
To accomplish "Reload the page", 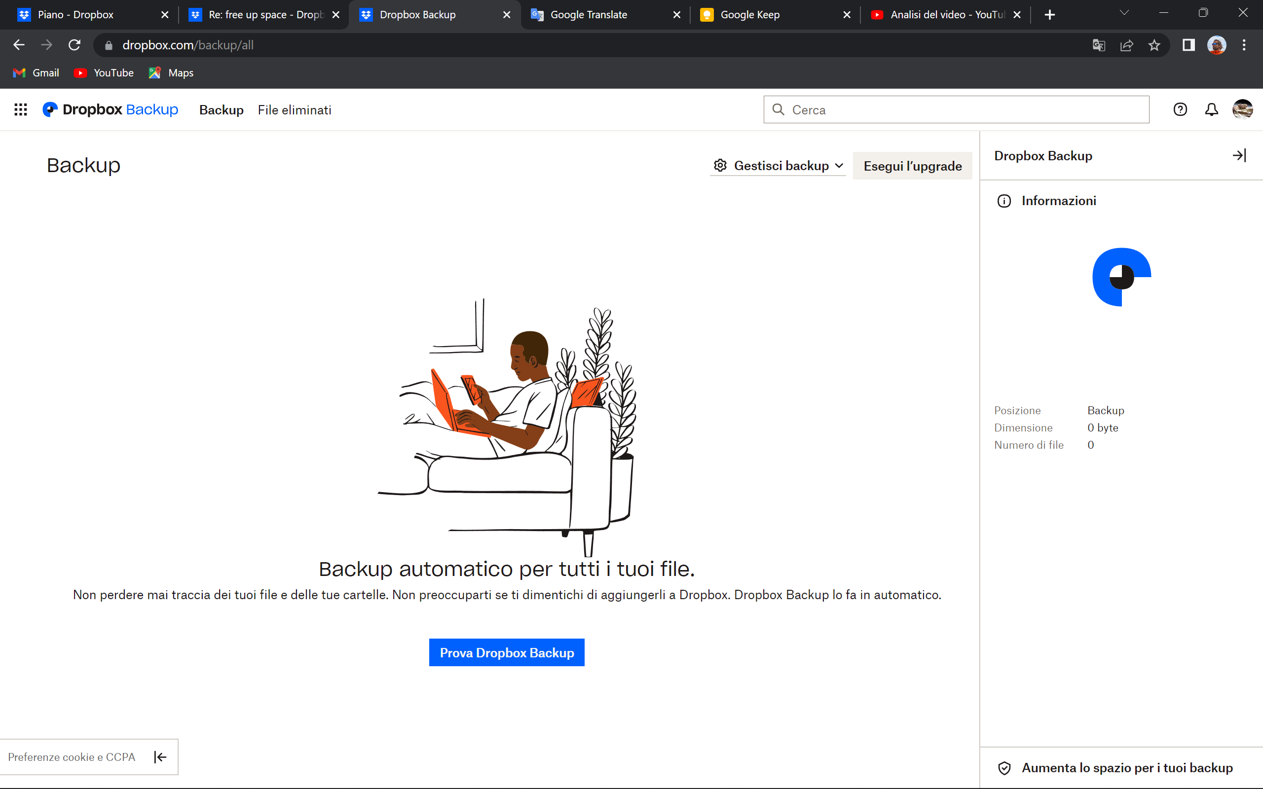I will coord(74,45).
